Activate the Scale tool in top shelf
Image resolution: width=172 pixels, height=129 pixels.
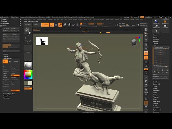pyautogui.click(x=65, y=25)
